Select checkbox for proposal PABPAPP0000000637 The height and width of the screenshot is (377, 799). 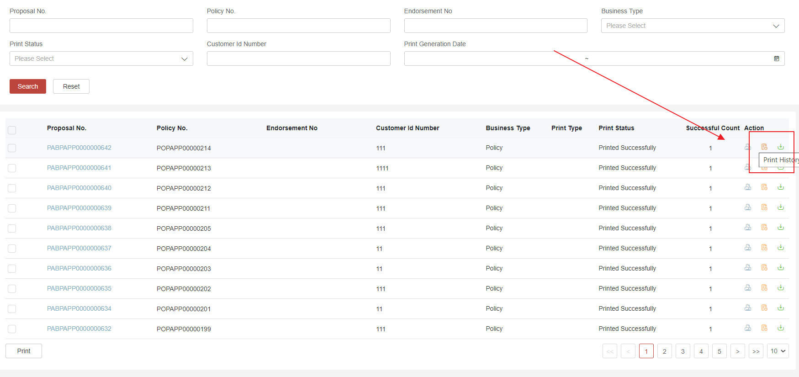12,249
